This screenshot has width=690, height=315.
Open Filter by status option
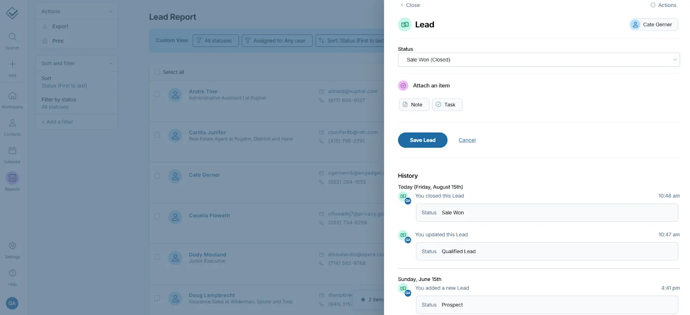tap(59, 103)
